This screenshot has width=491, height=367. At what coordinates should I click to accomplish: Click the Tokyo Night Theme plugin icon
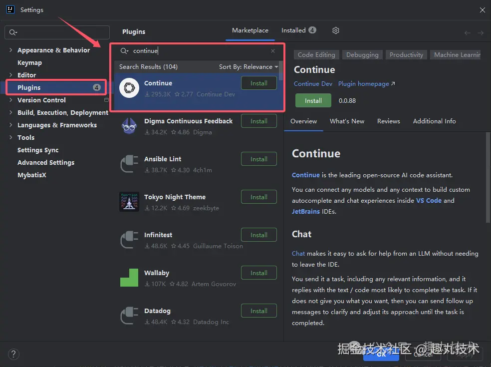point(129,202)
